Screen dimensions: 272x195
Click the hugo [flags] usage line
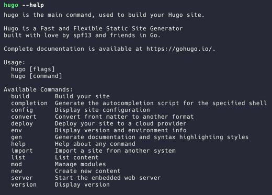pyautogui.click(x=33, y=70)
